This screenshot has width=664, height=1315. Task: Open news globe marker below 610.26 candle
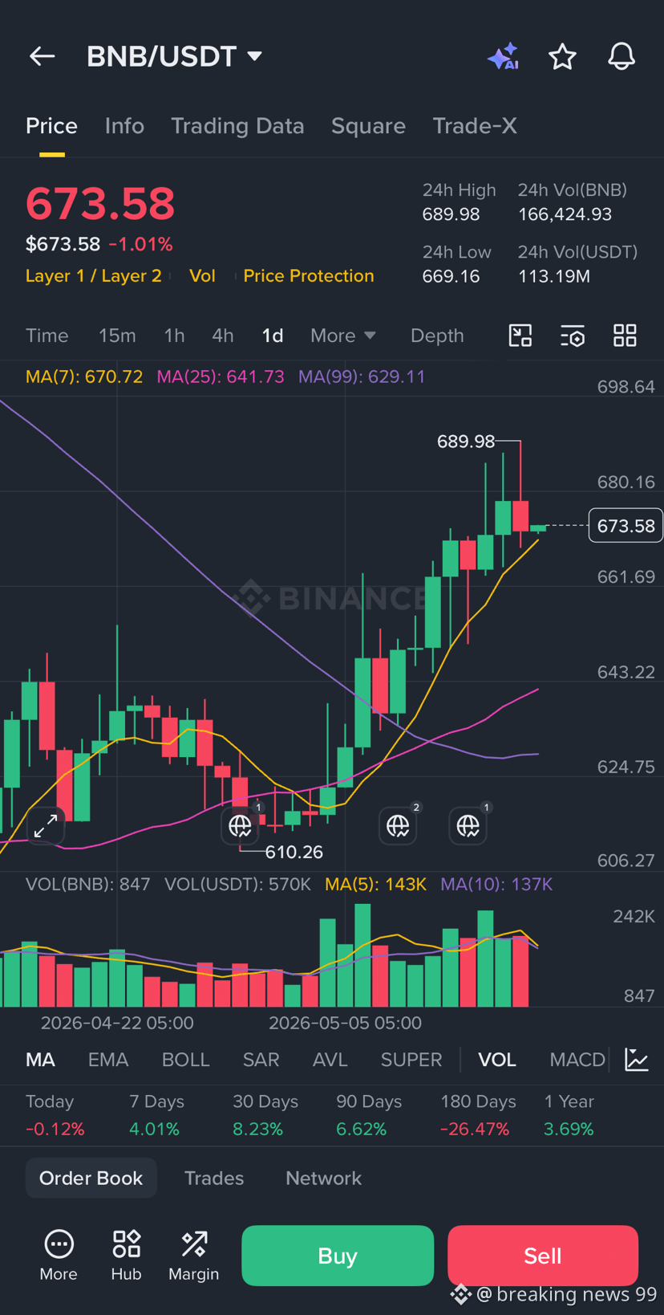pos(241,825)
